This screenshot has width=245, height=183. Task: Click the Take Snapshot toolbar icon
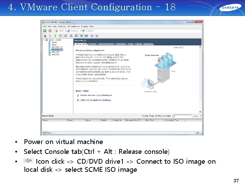66,36
